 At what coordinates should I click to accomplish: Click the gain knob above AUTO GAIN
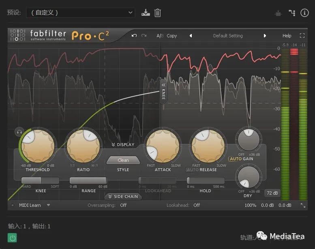point(249,140)
